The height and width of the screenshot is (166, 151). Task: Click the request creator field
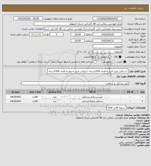pyautogui.click(x=83, y=29)
